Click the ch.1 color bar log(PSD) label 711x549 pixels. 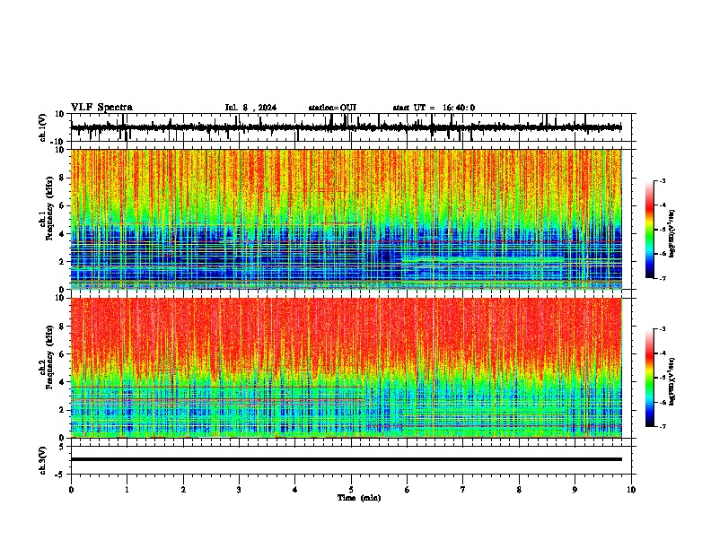click(671, 234)
